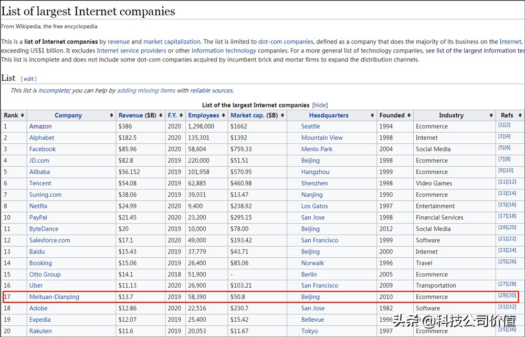Click the reliable sources link
This screenshot has width=525, height=337.
[212, 90]
